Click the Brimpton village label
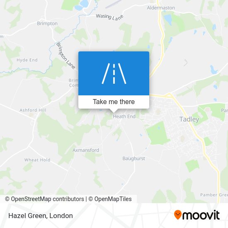The width and height of the screenshot is (228, 228). (x=47, y=24)
